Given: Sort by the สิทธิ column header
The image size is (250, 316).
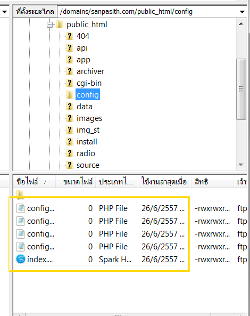Looking at the screenshot, I should click(x=212, y=182).
